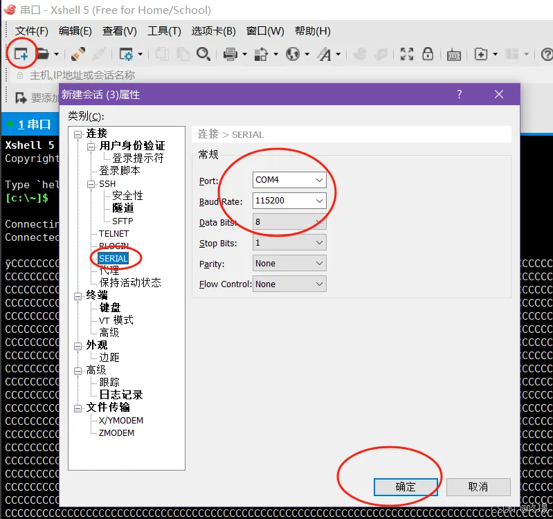
Task: Select 保持活动状态 tree item
Action: pyautogui.click(x=130, y=282)
